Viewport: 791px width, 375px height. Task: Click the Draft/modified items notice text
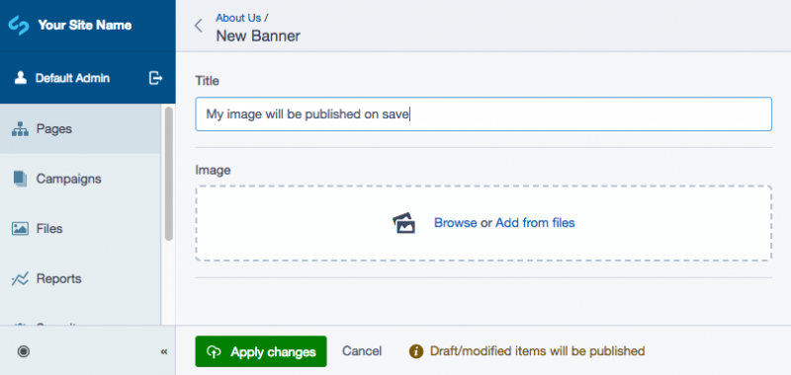[x=537, y=351]
